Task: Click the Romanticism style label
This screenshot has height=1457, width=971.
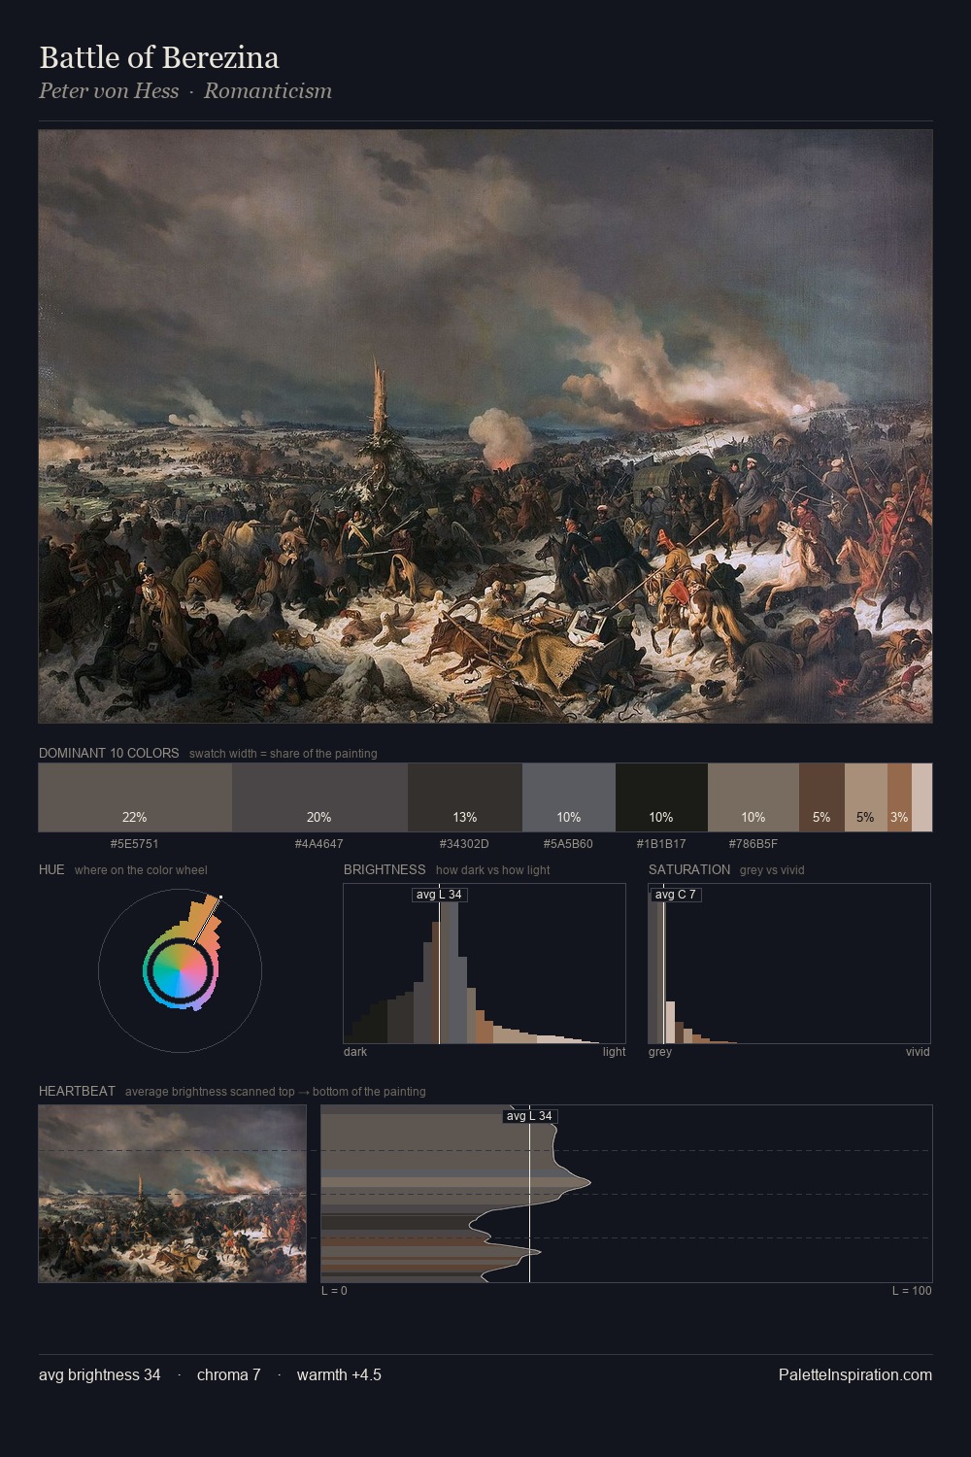Action: tap(268, 91)
